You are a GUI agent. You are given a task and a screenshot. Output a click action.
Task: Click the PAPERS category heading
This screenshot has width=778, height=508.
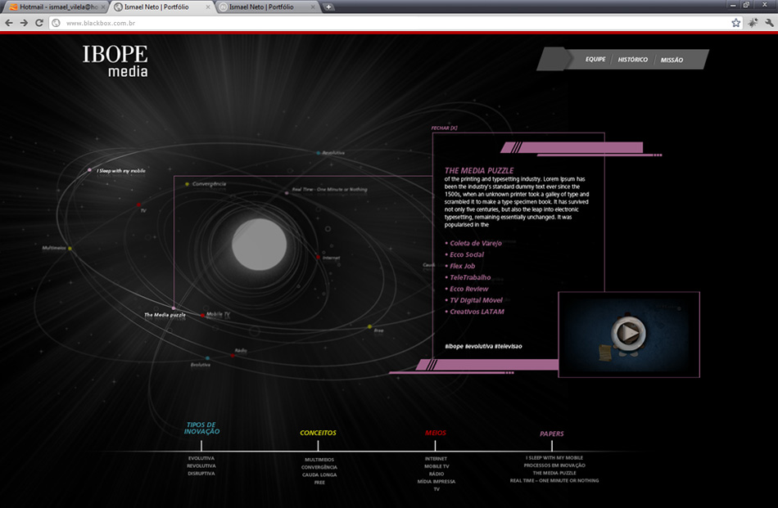coord(552,434)
